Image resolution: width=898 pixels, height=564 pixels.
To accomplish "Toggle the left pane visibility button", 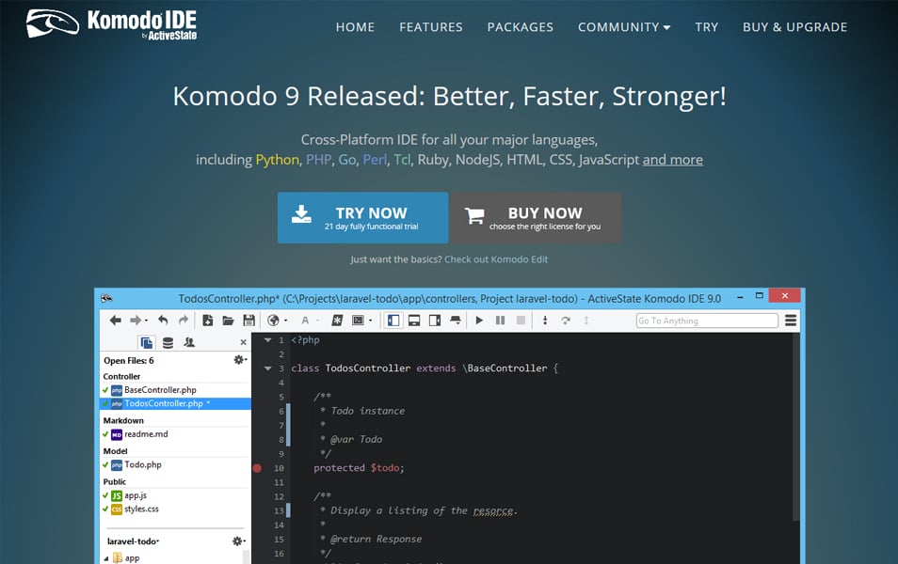I will [393, 321].
